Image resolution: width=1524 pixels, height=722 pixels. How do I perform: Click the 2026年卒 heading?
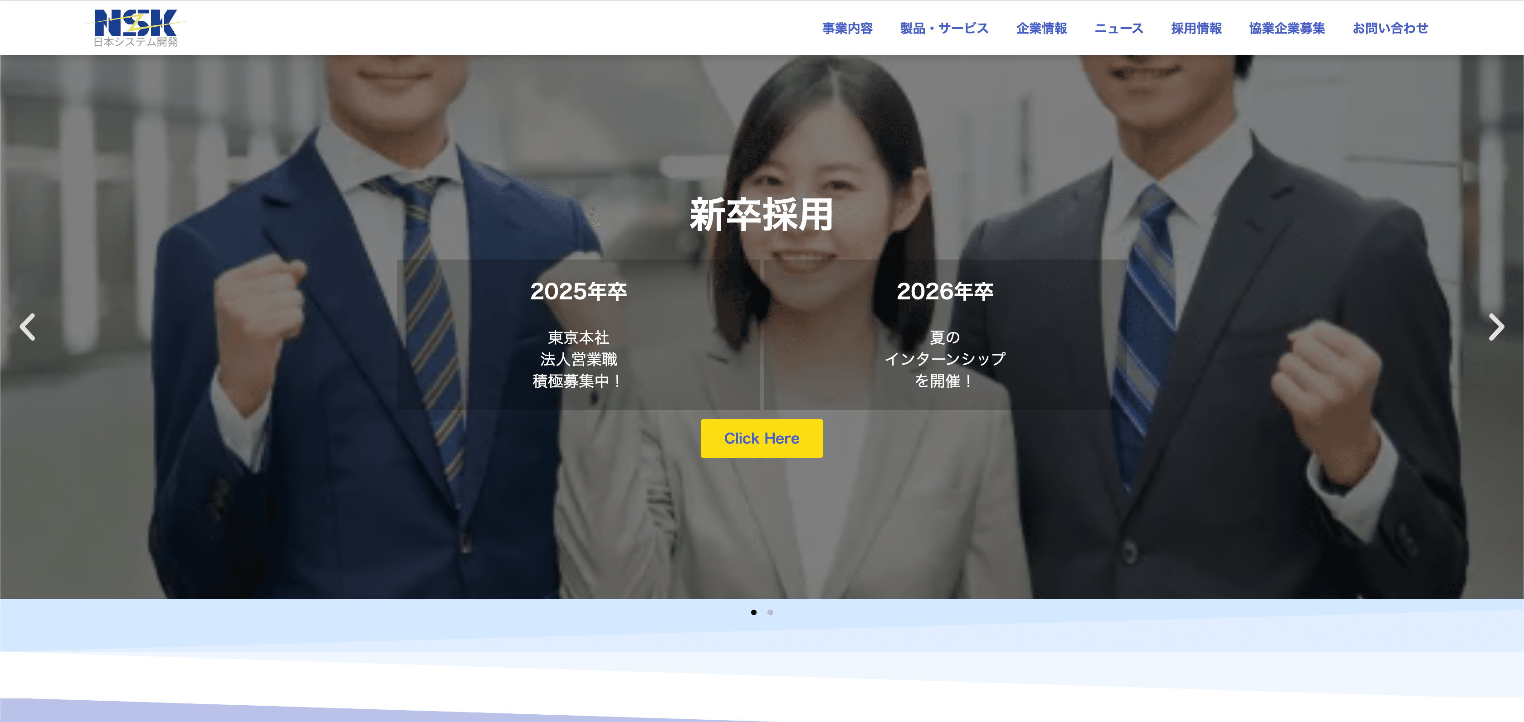pos(945,291)
